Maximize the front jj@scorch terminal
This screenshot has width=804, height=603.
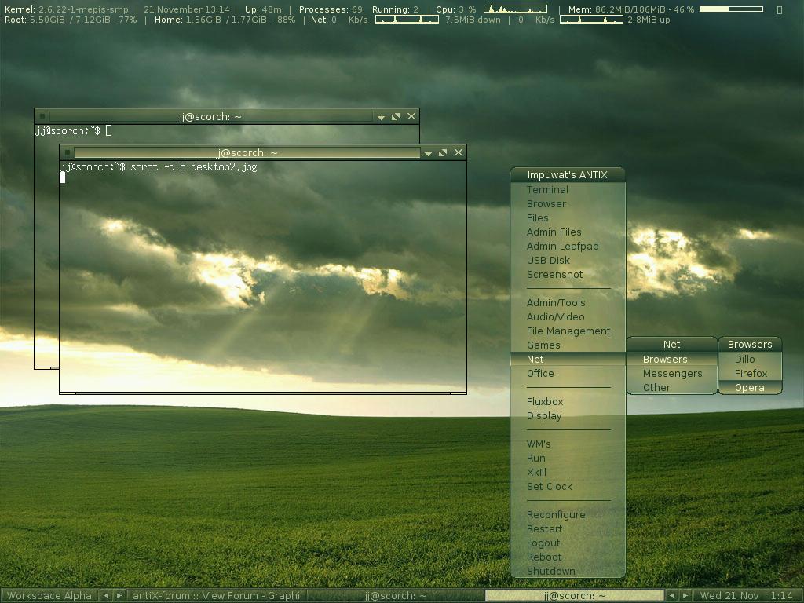click(443, 153)
